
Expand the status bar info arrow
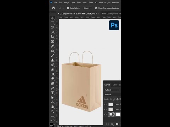pos(91,126)
